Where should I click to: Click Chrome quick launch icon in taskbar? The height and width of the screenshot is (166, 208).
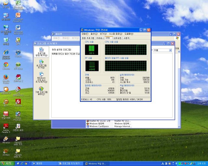(x=26, y=163)
